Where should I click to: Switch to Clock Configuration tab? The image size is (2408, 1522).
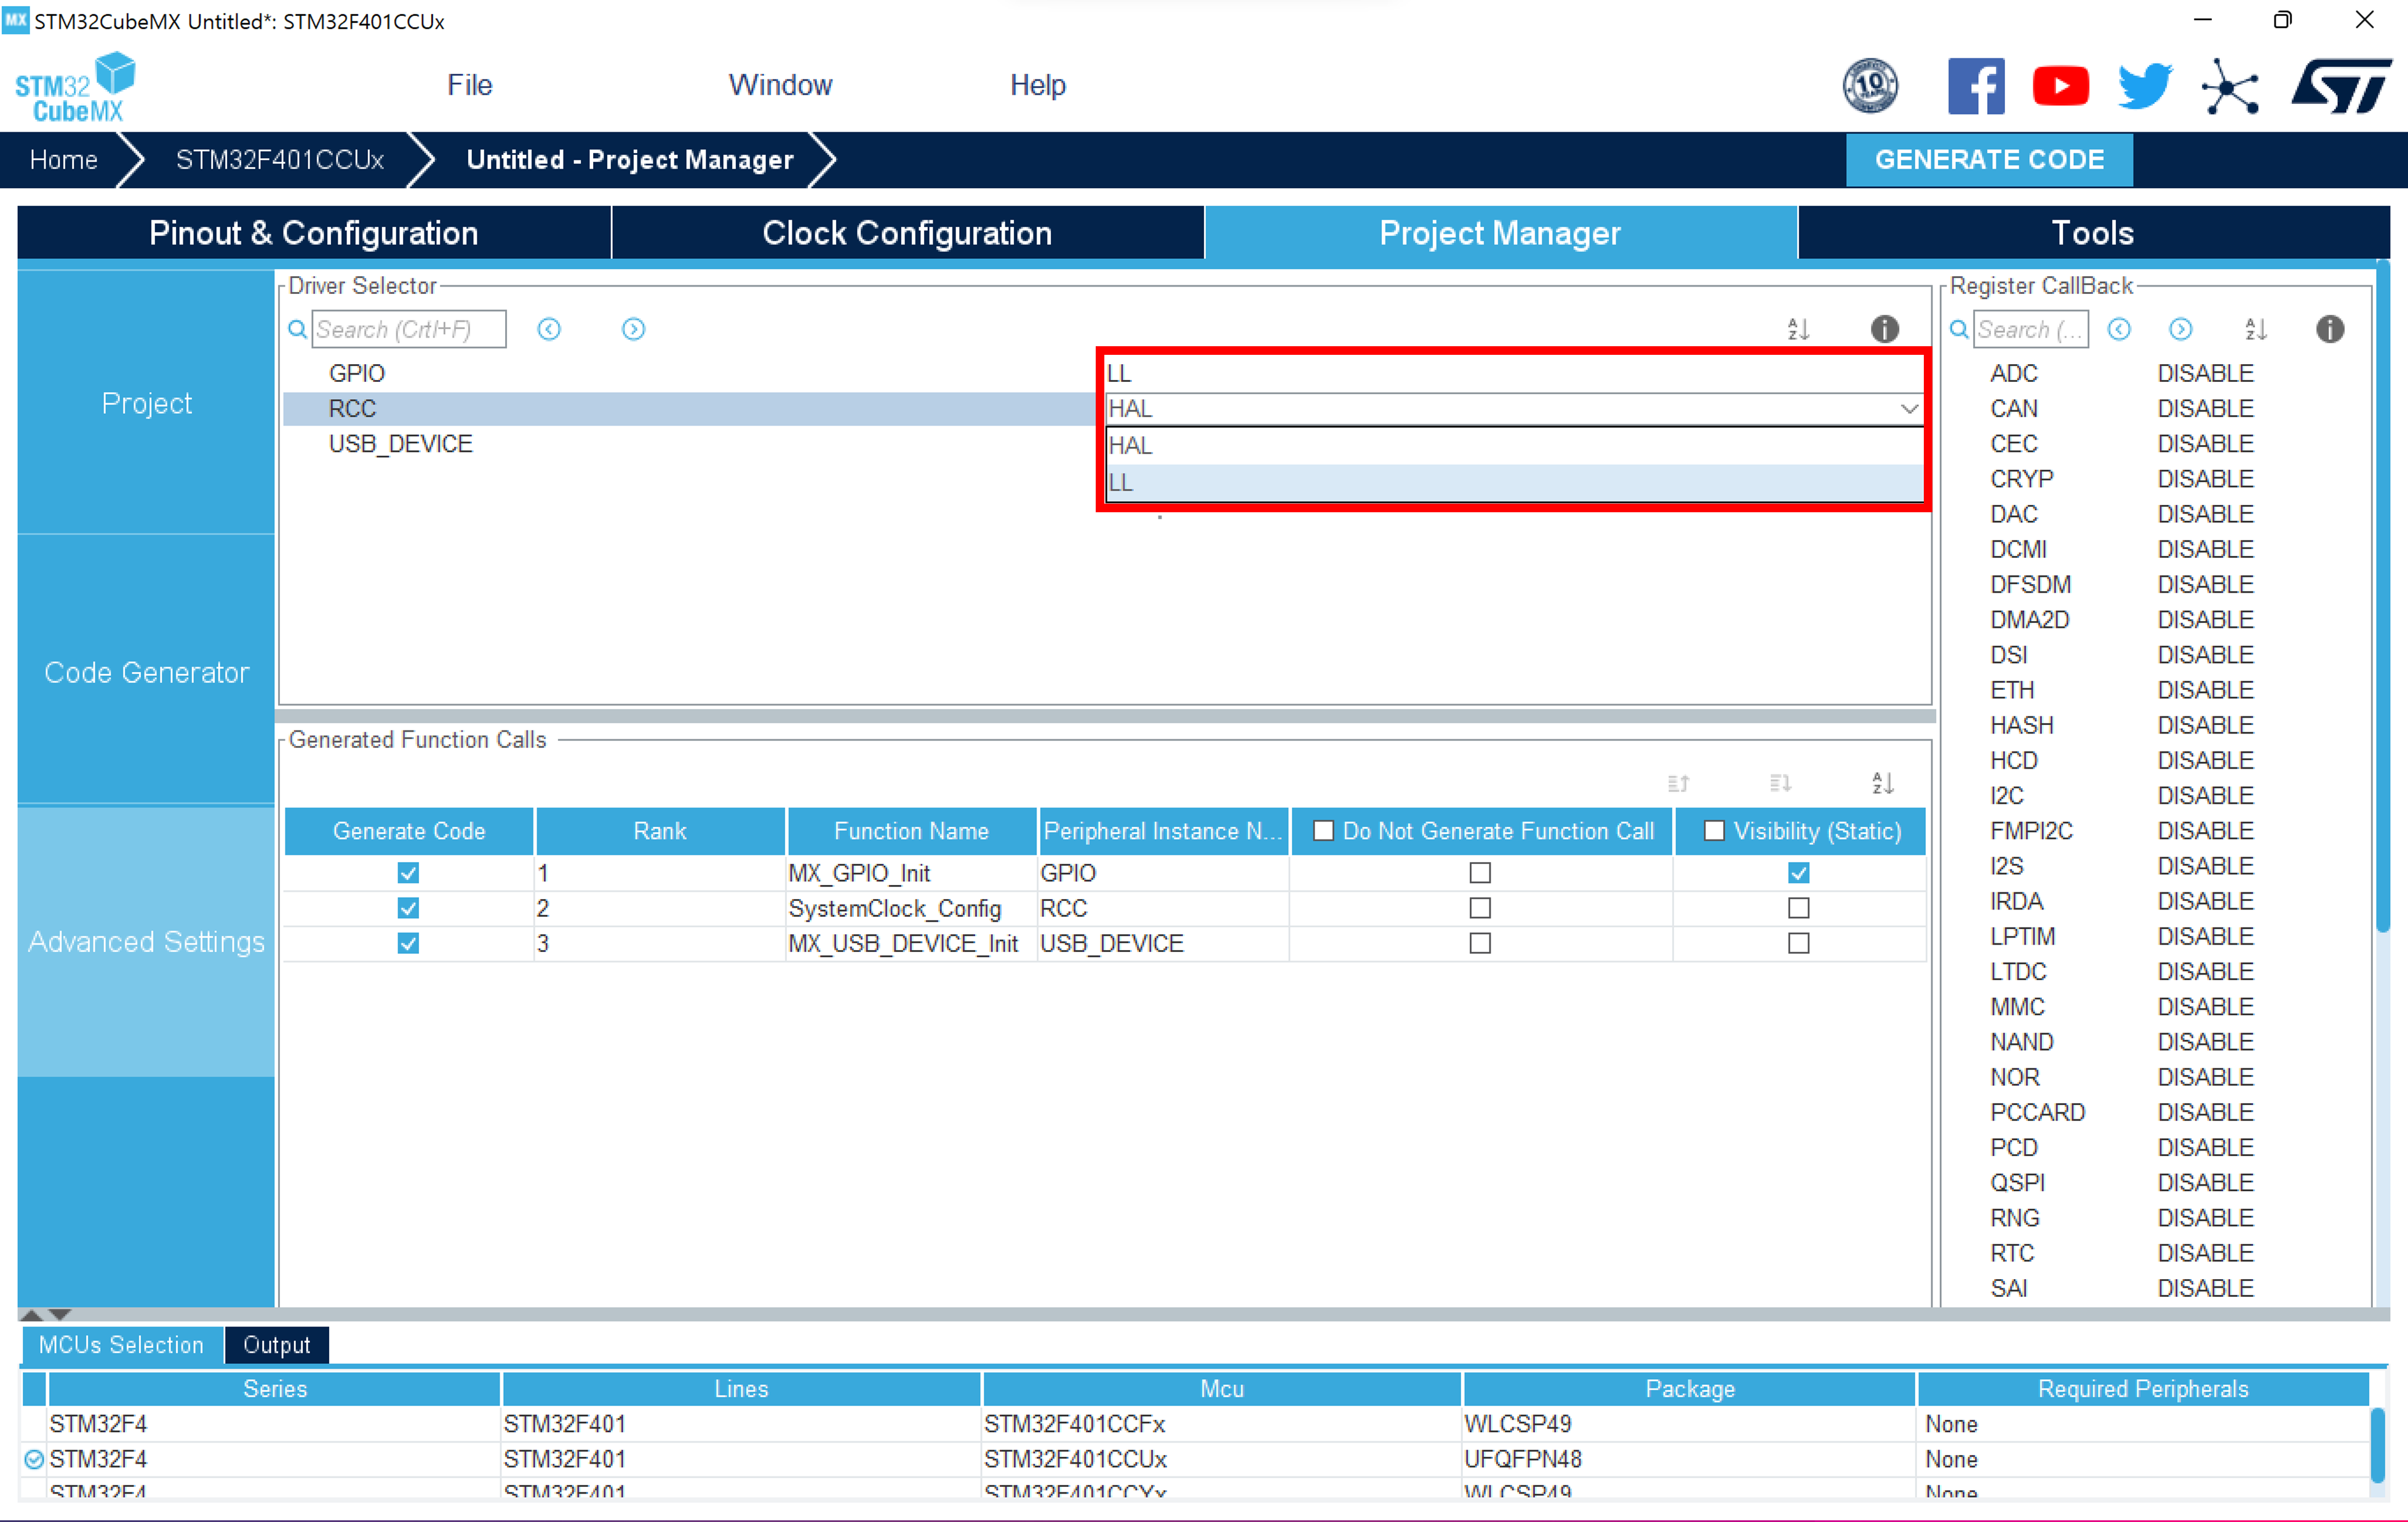tap(907, 233)
